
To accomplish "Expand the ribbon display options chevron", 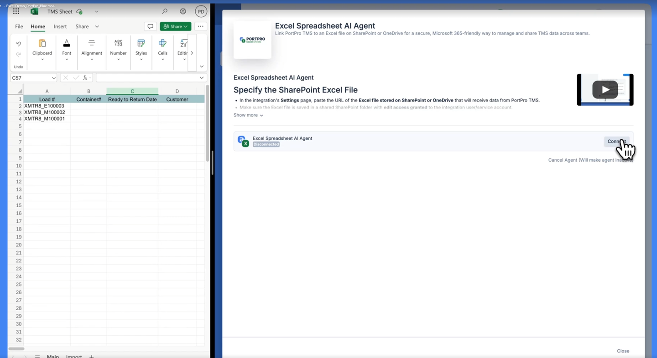I will click(202, 66).
